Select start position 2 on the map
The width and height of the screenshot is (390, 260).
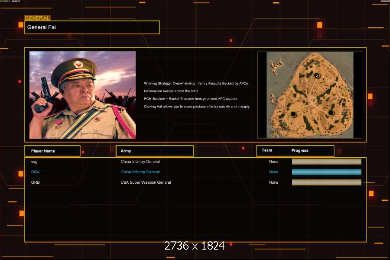317,75
